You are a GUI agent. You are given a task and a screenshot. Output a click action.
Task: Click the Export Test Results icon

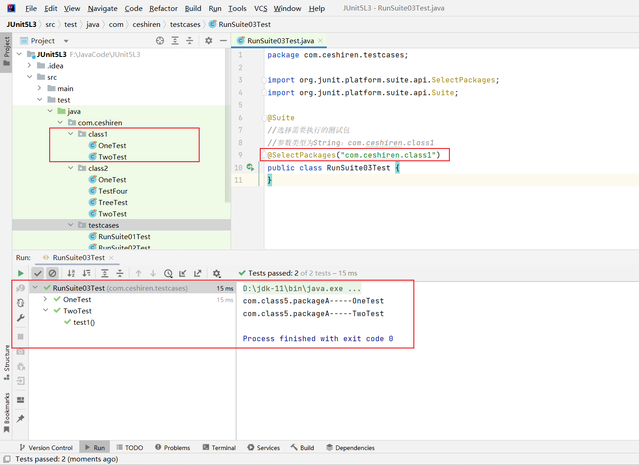198,273
